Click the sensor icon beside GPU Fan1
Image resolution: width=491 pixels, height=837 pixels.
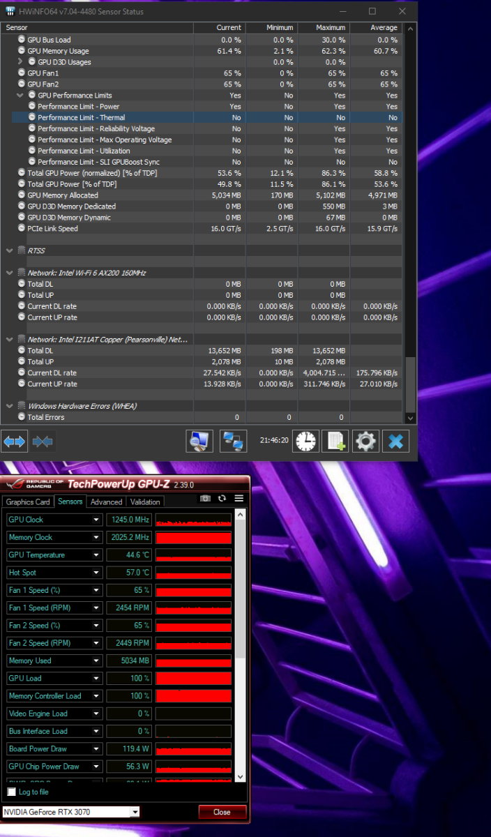coord(22,73)
